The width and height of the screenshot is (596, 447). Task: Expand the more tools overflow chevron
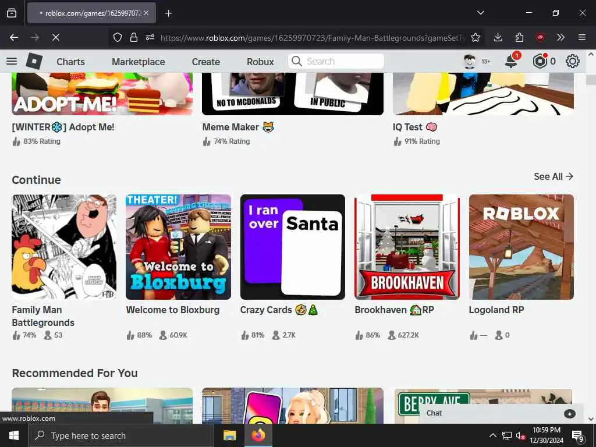[x=560, y=37]
